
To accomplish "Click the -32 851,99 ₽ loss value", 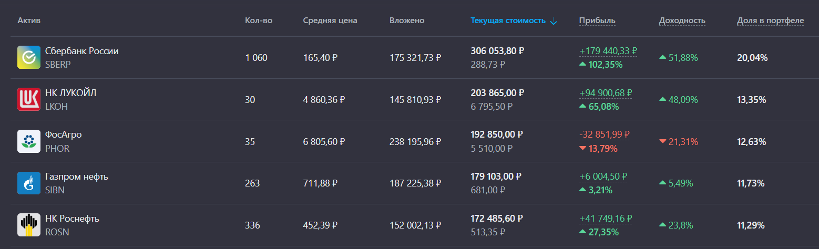I will coord(604,134).
